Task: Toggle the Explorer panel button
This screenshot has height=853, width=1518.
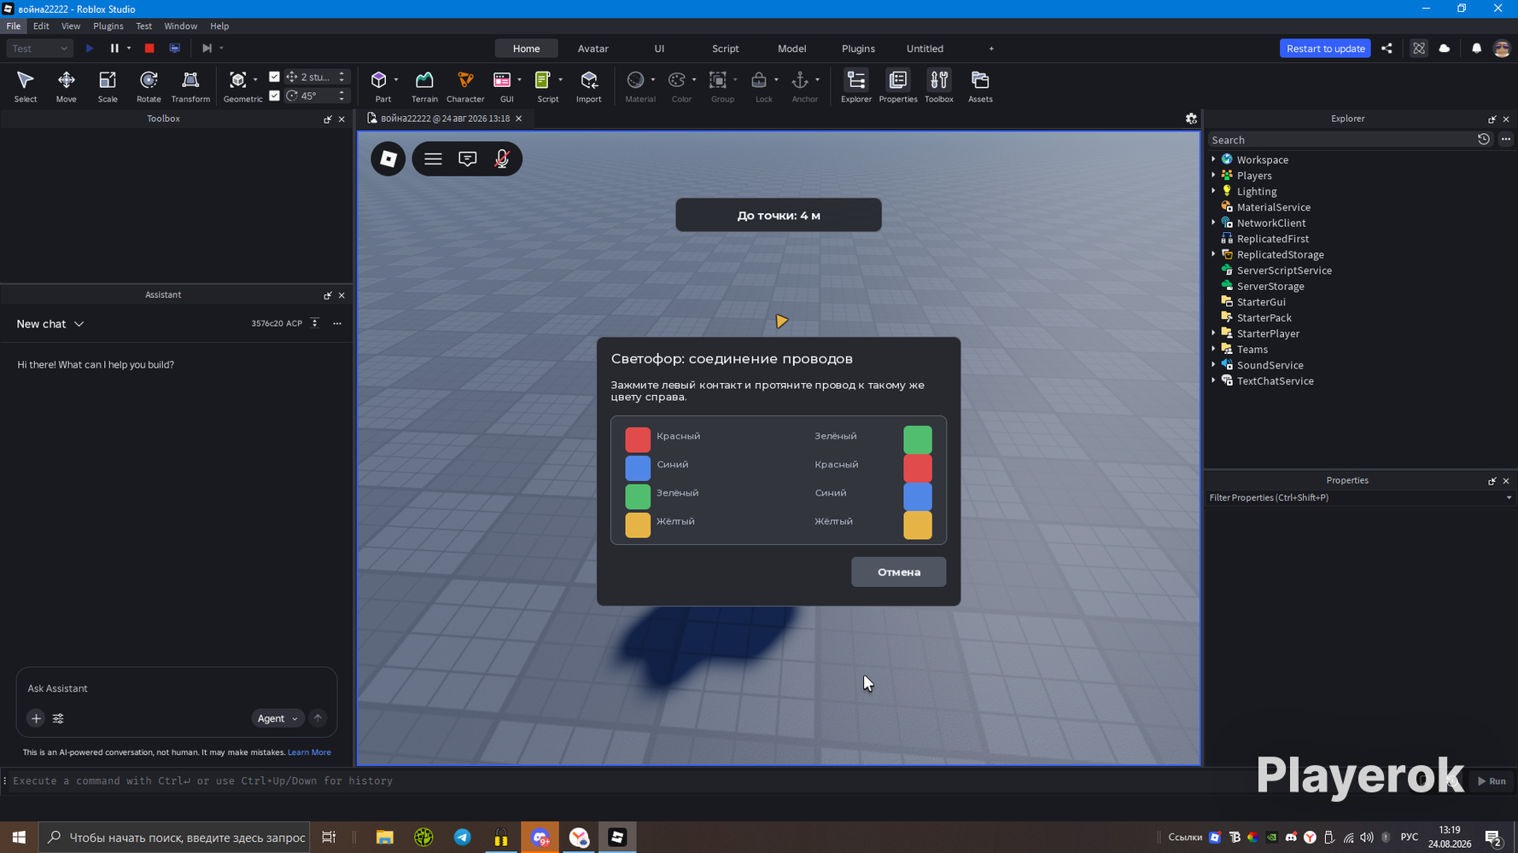Action: pyautogui.click(x=856, y=86)
